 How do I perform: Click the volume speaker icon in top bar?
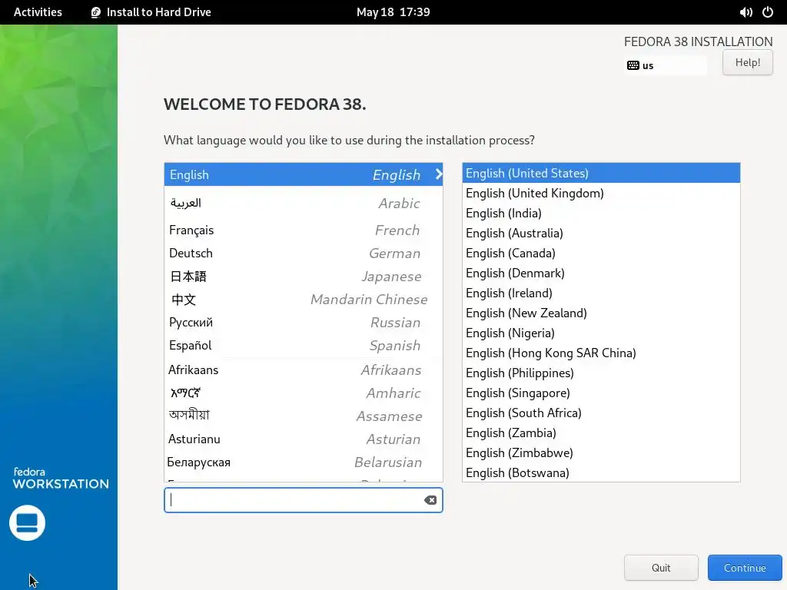point(745,12)
